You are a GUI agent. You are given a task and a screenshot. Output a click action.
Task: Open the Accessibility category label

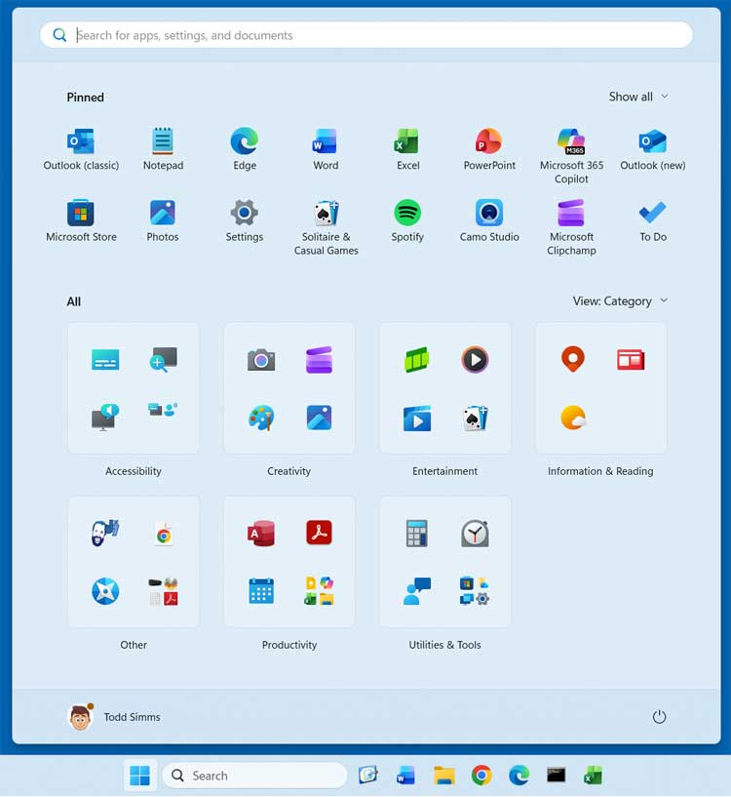[134, 471]
